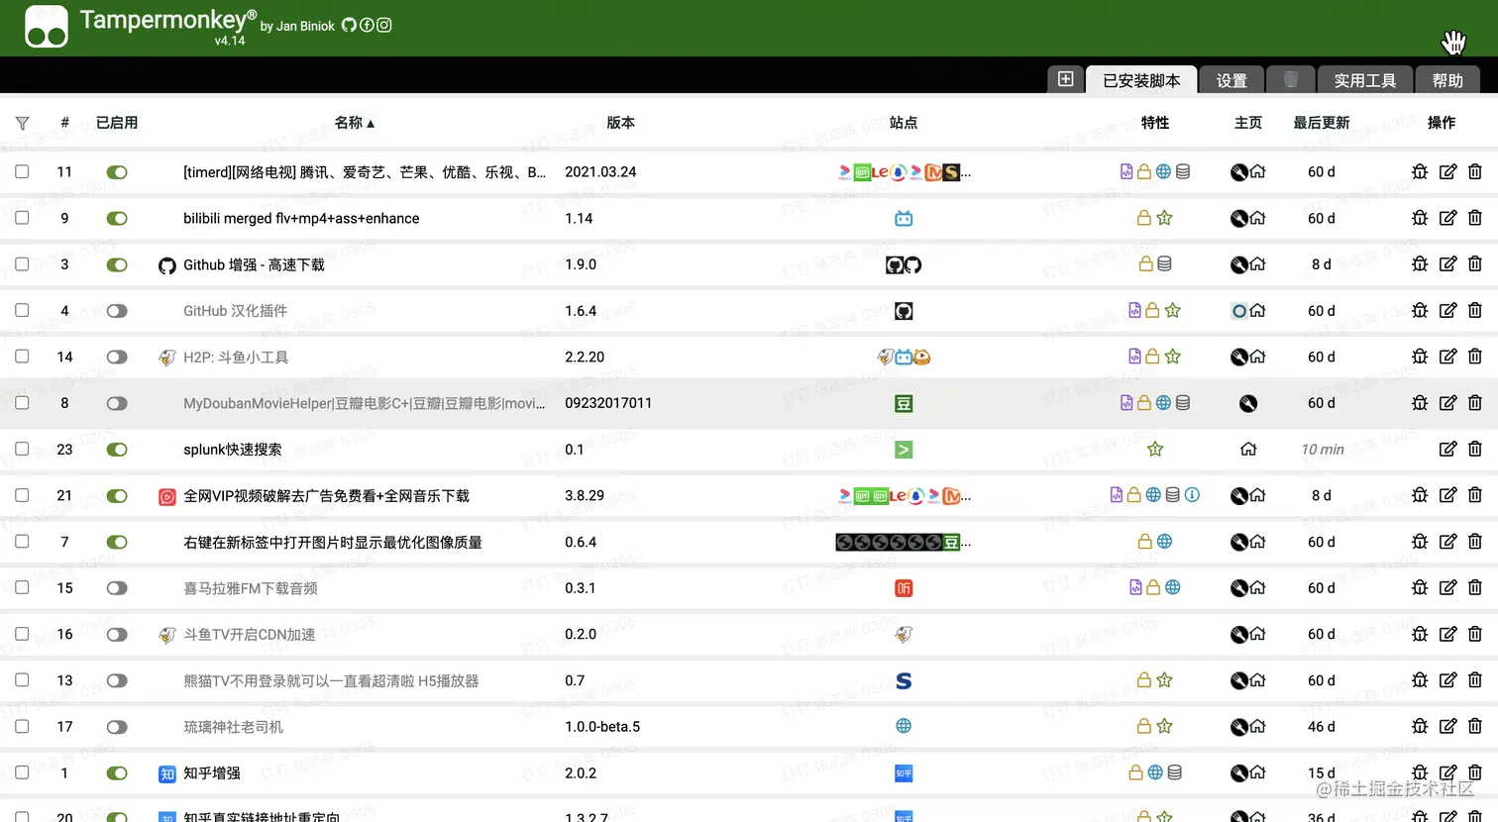Click the site icon of 知乎增强 row
1498x822 pixels.
pyautogui.click(x=904, y=772)
